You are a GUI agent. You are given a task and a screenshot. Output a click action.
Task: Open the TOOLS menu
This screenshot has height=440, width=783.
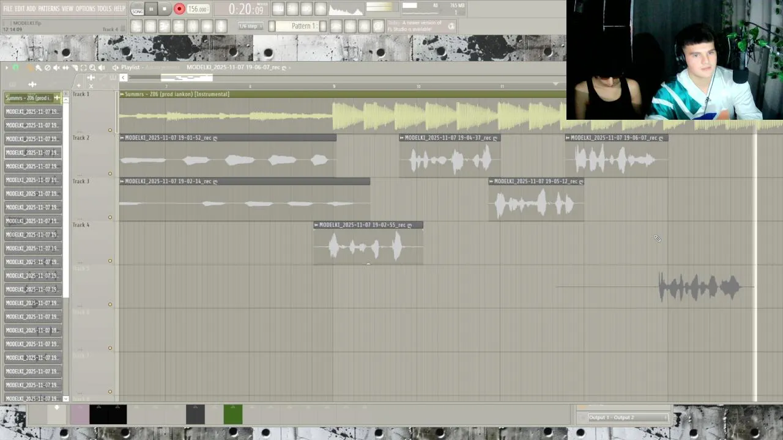tap(105, 9)
